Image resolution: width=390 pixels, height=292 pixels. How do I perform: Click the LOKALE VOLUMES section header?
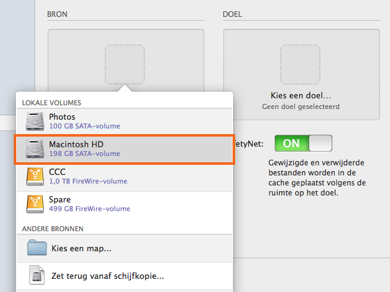click(x=51, y=103)
